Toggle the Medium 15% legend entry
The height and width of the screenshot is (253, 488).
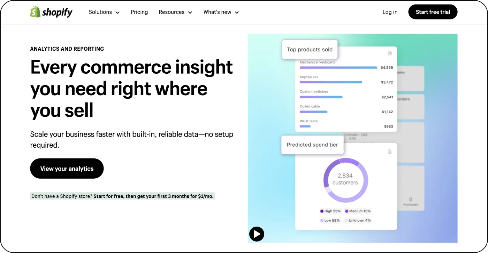click(357, 211)
